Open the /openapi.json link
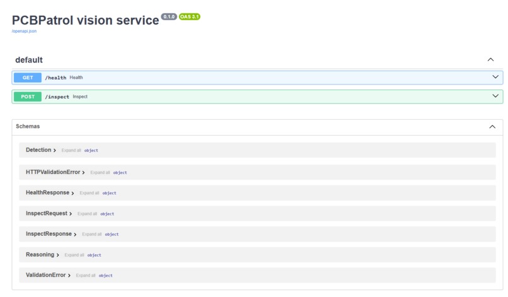Screen dimensions: 508x297 pos(24,31)
